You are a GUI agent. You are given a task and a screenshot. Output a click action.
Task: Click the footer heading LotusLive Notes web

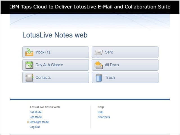coord(45,107)
